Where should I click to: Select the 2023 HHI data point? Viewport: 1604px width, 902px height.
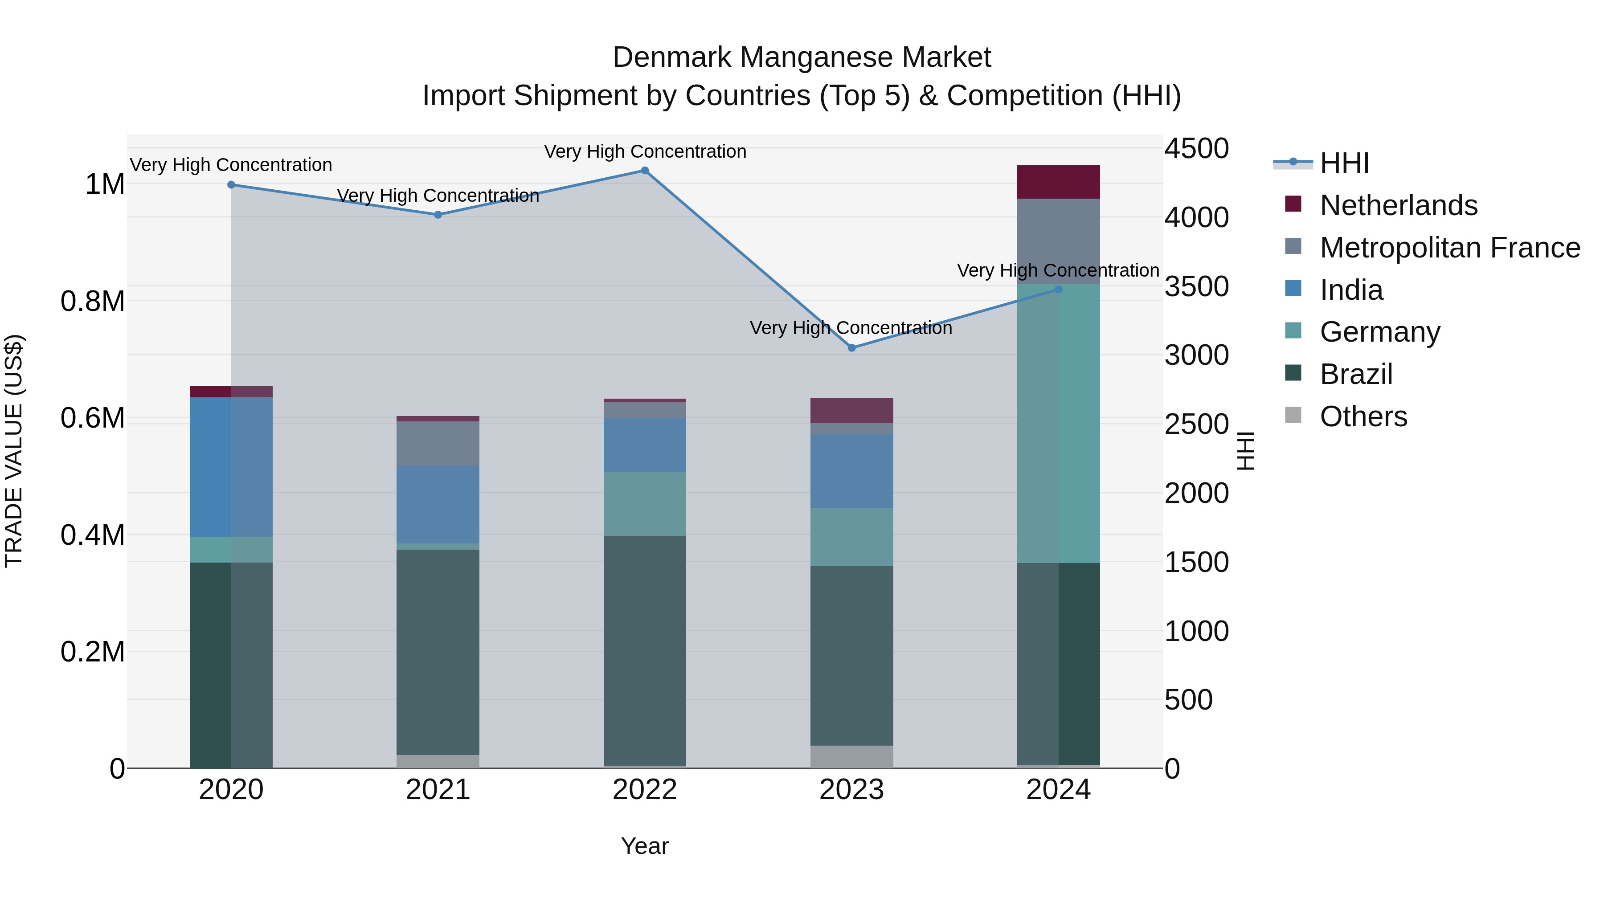coord(852,348)
